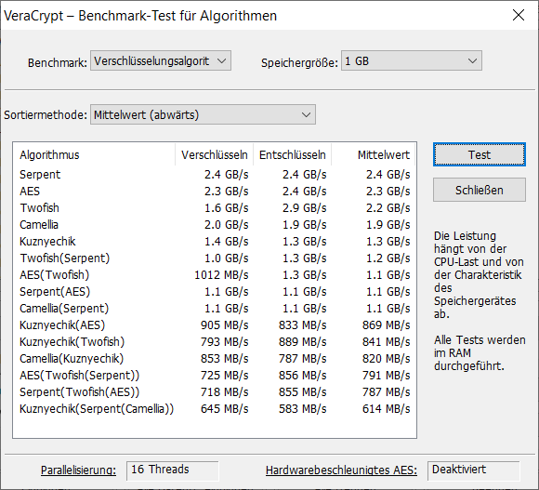Open the Parallelisierung link
The width and height of the screenshot is (539, 490).
coord(78,470)
